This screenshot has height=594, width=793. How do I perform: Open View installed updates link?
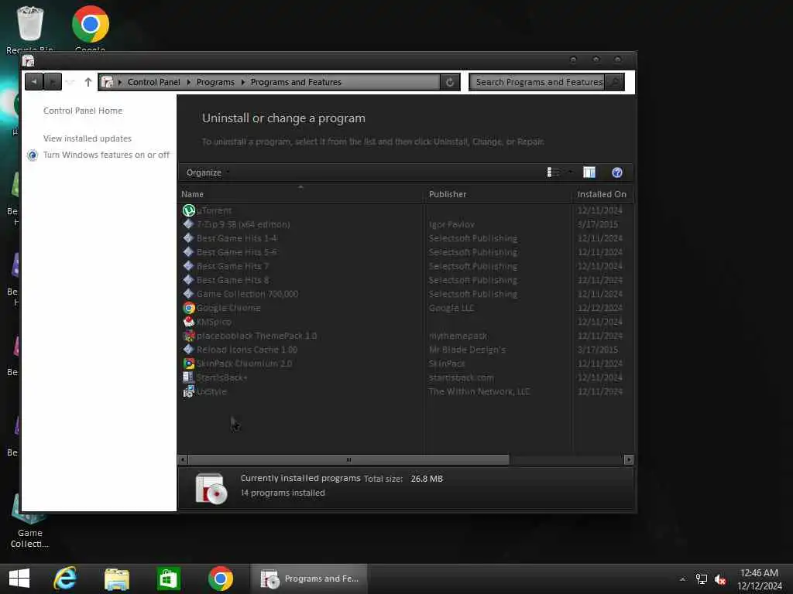coord(88,138)
